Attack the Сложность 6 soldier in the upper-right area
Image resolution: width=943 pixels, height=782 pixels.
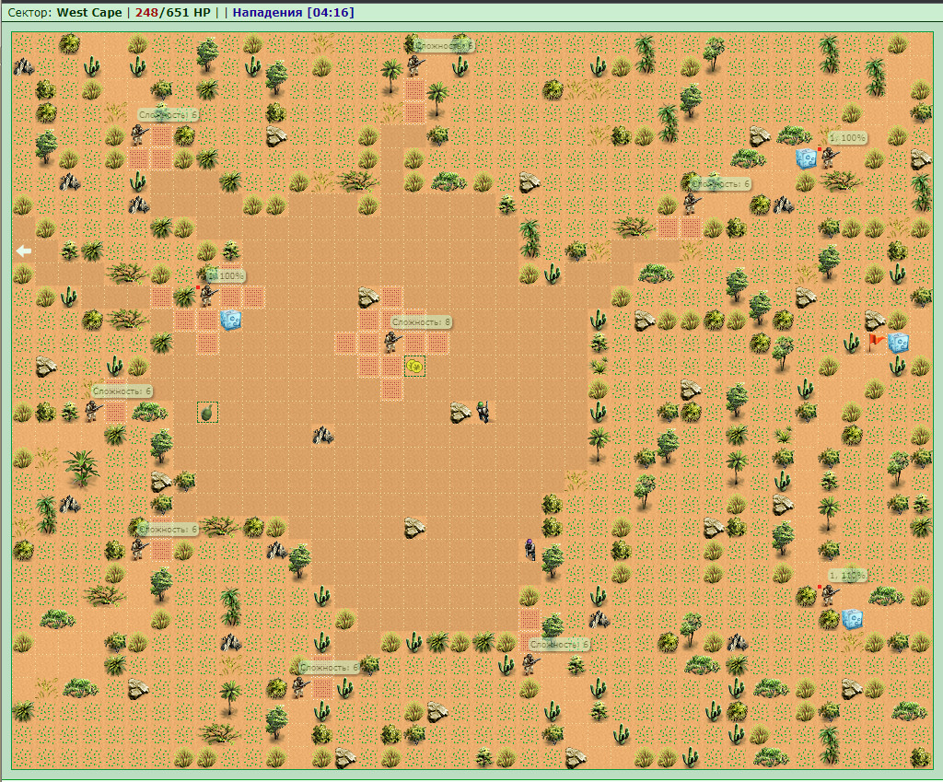click(x=690, y=204)
